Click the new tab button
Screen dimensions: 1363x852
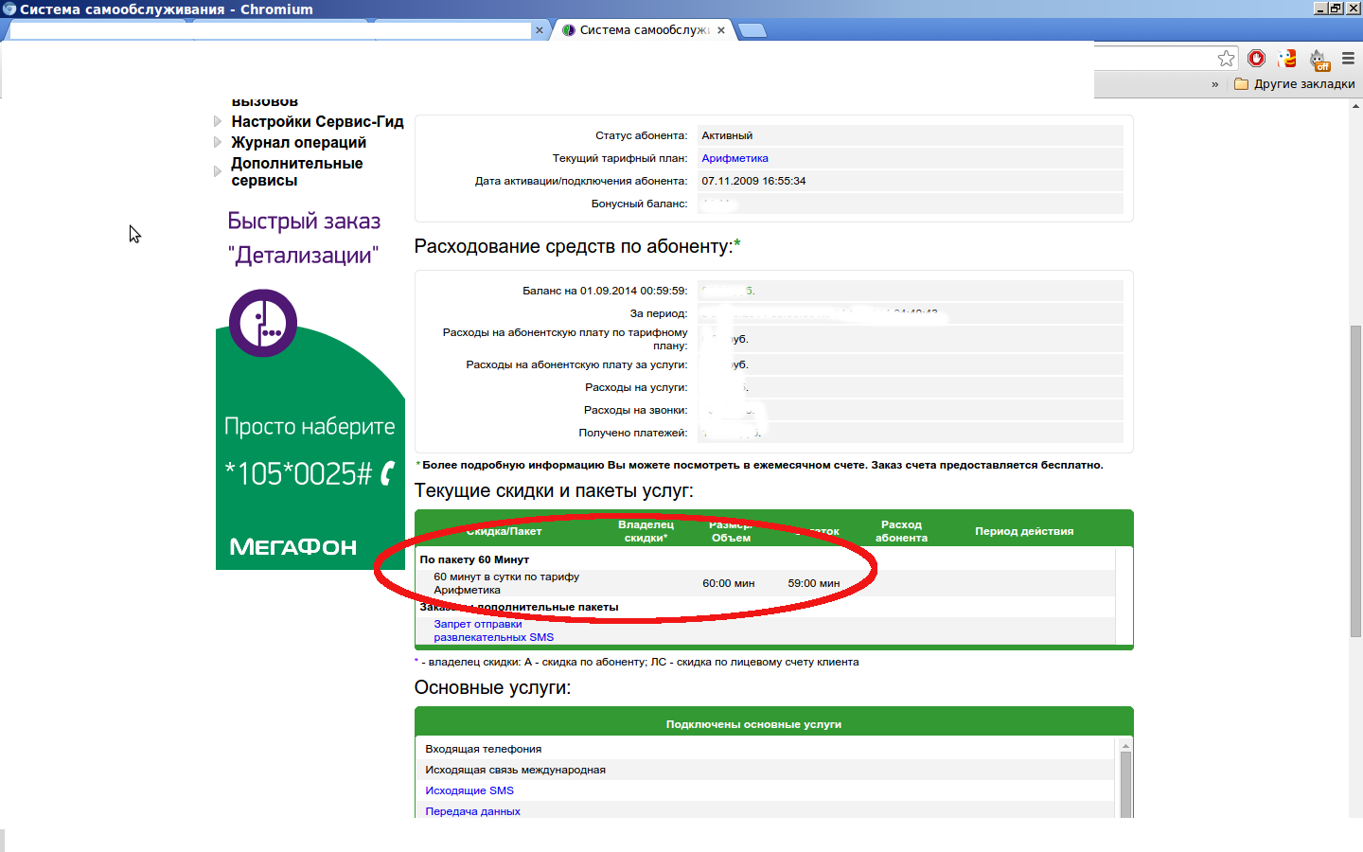[752, 30]
